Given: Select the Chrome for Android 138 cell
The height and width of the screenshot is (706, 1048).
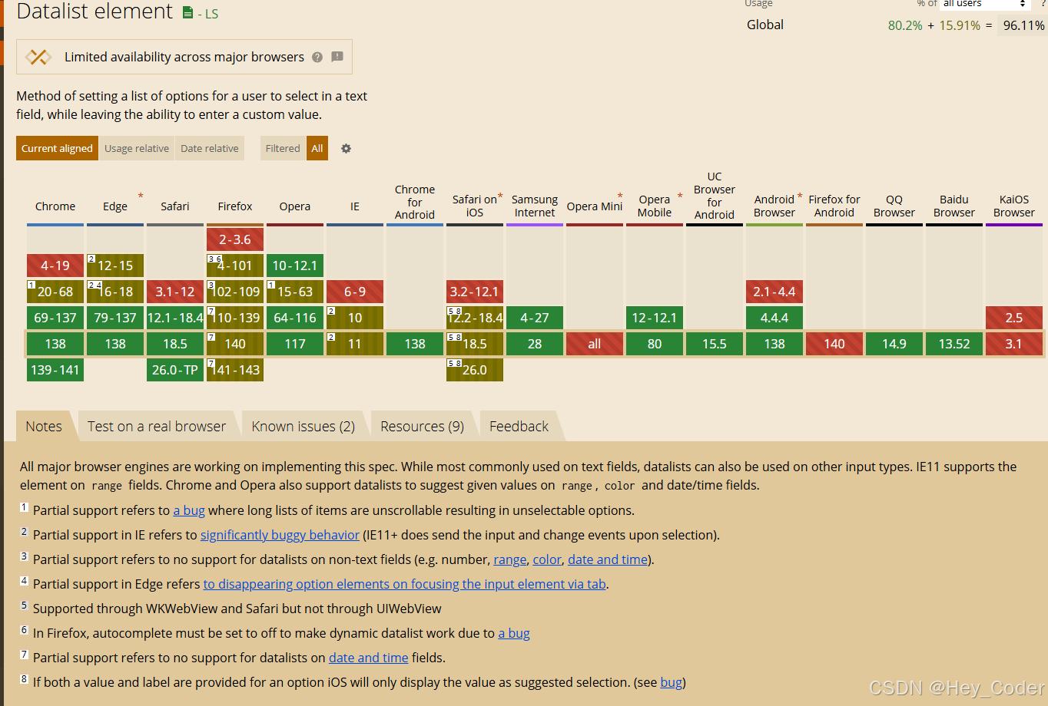Looking at the screenshot, I should [415, 344].
